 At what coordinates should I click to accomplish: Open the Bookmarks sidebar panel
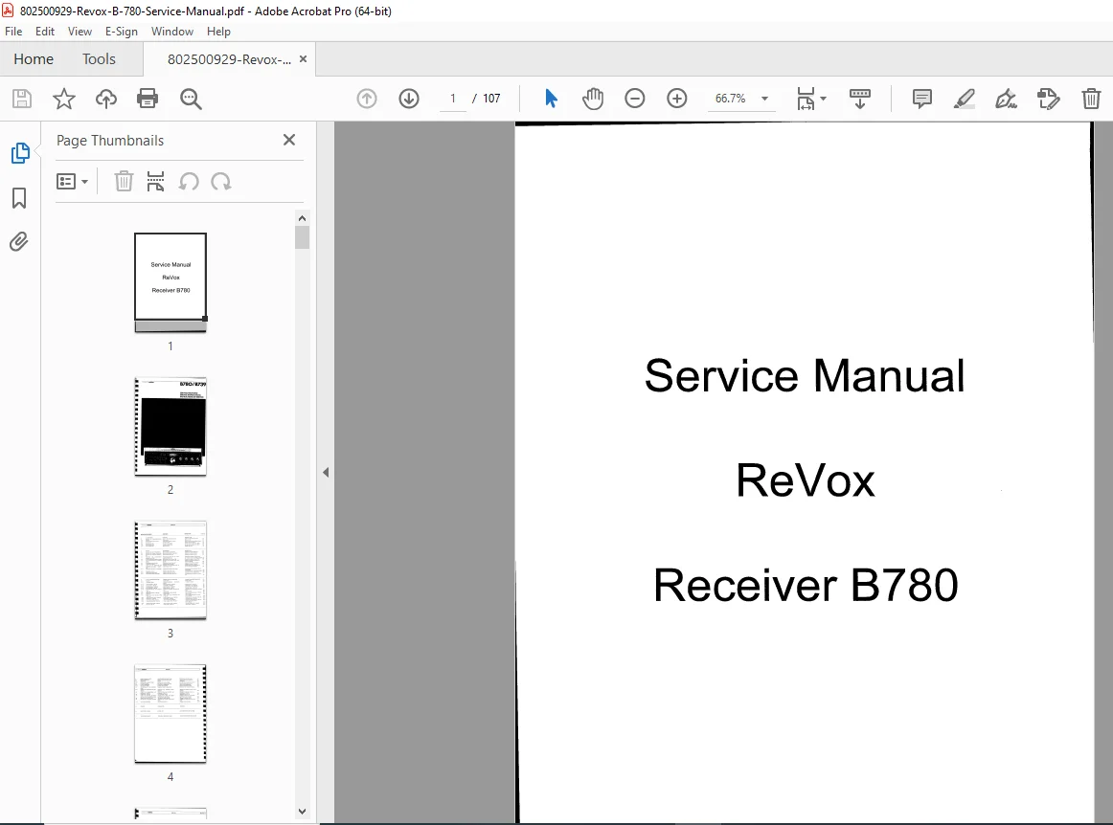click(19, 198)
